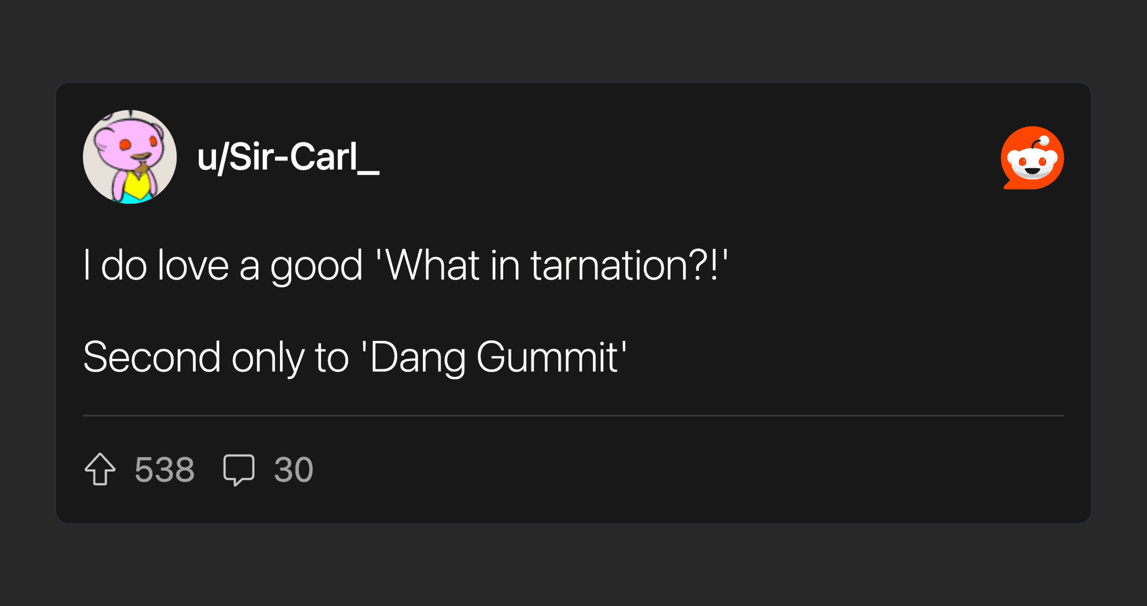The width and height of the screenshot is (1147, 606).
Task: Upvote the post using the arrow icon
Action: pyautogui.click(x=100, y=469)
